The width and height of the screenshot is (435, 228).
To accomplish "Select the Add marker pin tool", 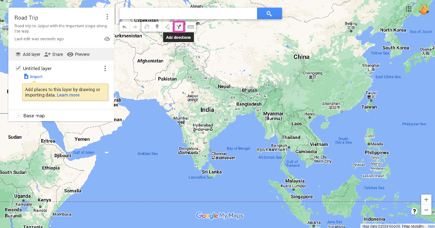I will 157,27.
